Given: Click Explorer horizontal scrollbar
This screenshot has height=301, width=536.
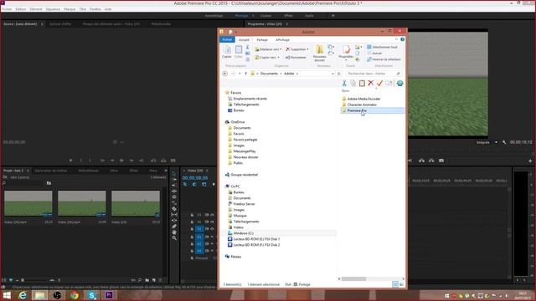Looking at the screenshot, I should click(x=353, y=278).
